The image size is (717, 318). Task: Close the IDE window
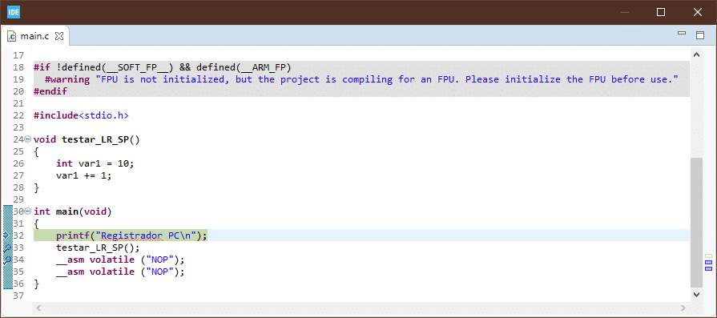(x=697, y=12)
